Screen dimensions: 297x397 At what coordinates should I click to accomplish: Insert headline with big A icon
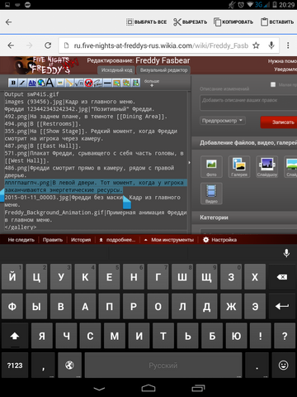(x=49, y=83)
